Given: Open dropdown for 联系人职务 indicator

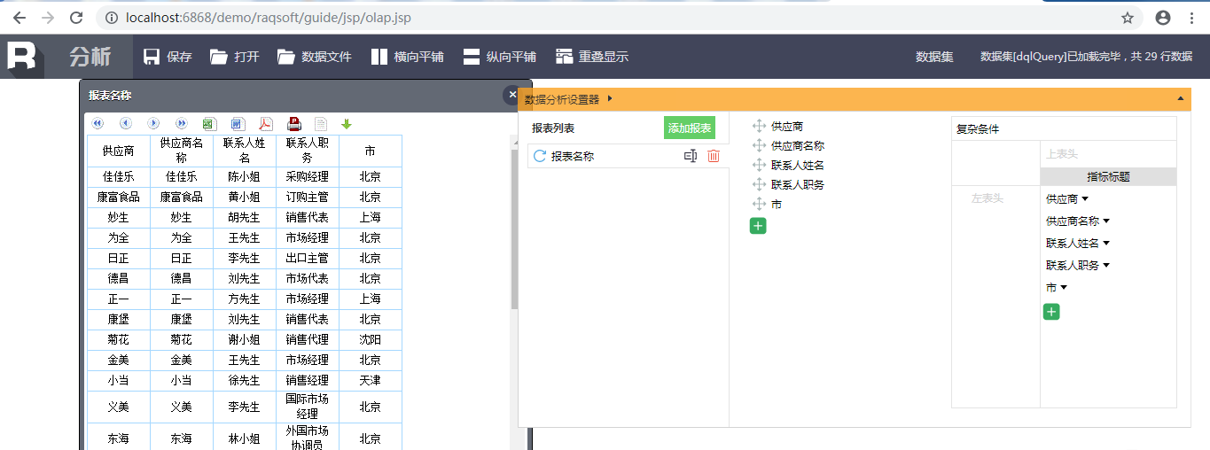Looking at the screenshot, I should pos(1106,266).
